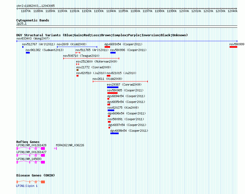245x194 pixels.
Task: Click the Cytogenetic Bands track title
Action: [33, 20]
